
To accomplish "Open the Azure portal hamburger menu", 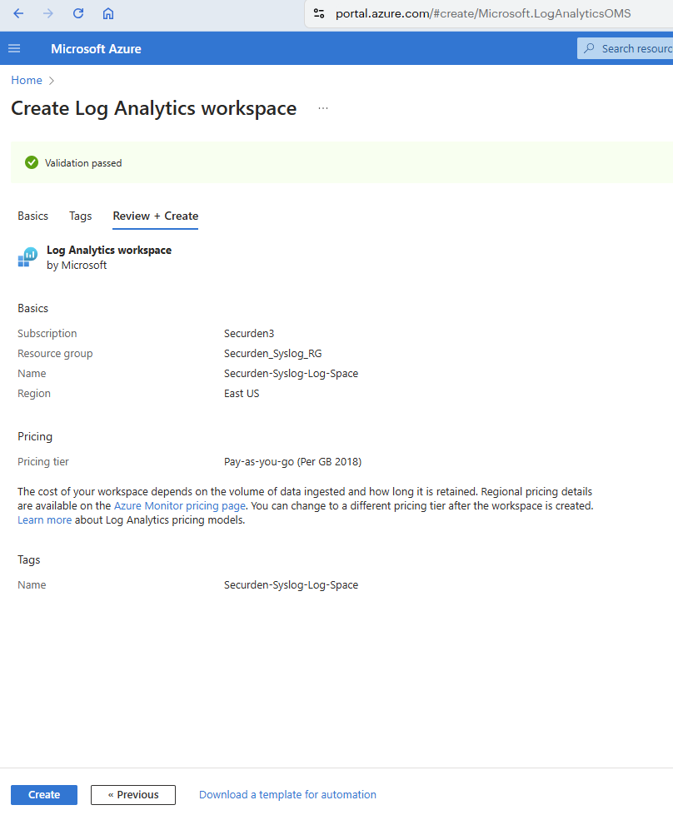I will coord(14,48).
